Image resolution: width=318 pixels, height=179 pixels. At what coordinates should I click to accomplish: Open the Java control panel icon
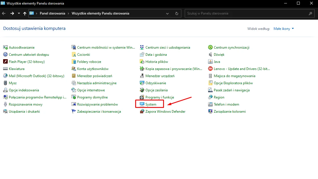[210, 62]
